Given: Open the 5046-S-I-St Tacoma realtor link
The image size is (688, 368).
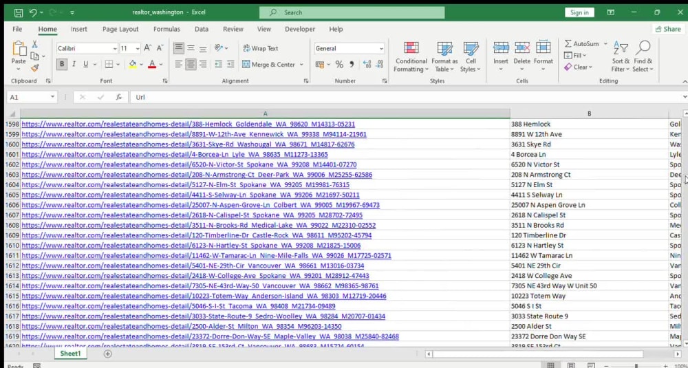Looking at the screenshot, I should (178, 306).
